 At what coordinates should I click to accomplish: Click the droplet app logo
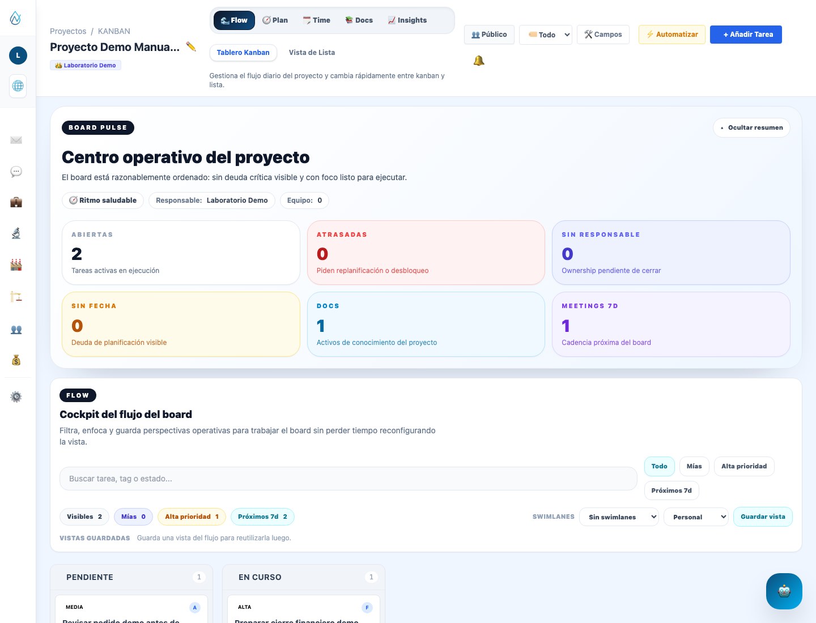pos(16,18)
